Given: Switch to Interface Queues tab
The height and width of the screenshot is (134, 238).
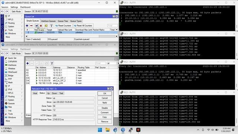Looking at the screenshot, I should click(48, 21).
